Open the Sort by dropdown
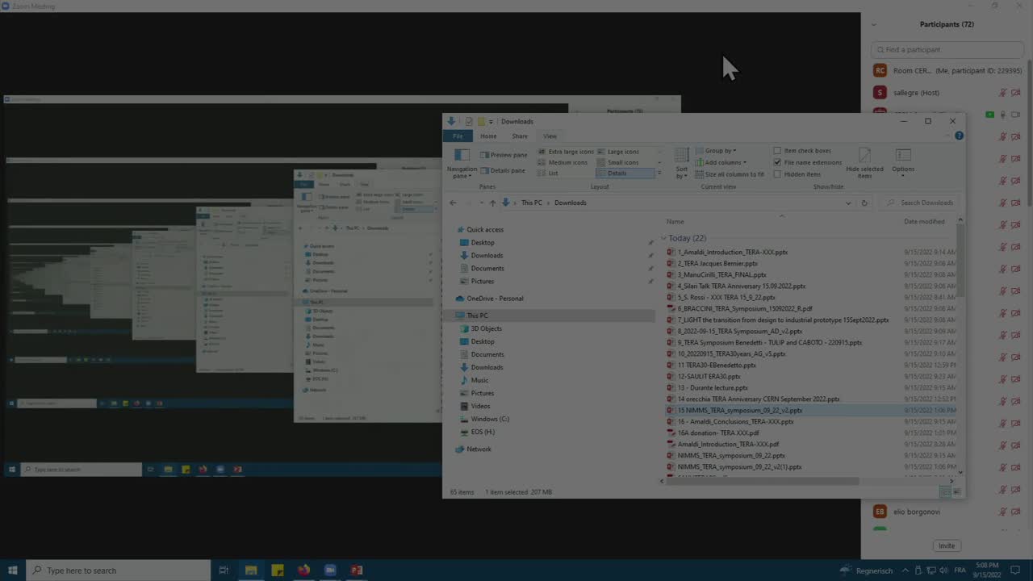Image resolution: width=1033 pixels, height=581 pixels. click(x=682, y=163)
